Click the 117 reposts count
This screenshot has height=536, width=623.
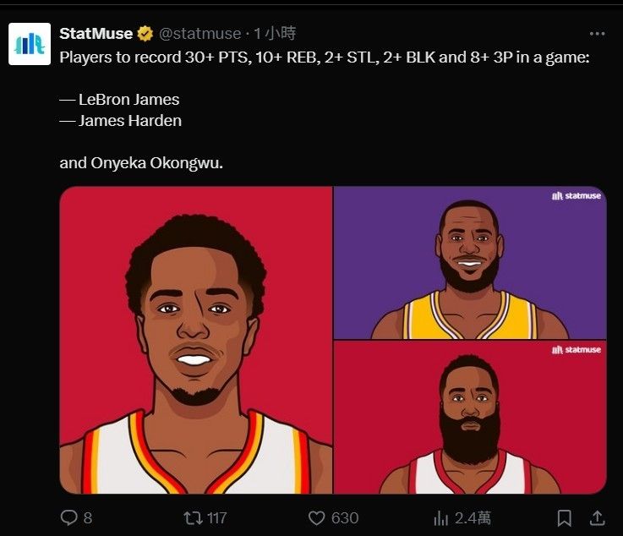coord(216,517)
